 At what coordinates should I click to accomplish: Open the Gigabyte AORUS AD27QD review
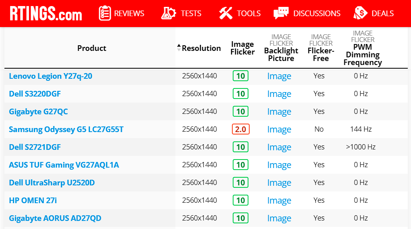pyautogui.click(x=55, y=218)
